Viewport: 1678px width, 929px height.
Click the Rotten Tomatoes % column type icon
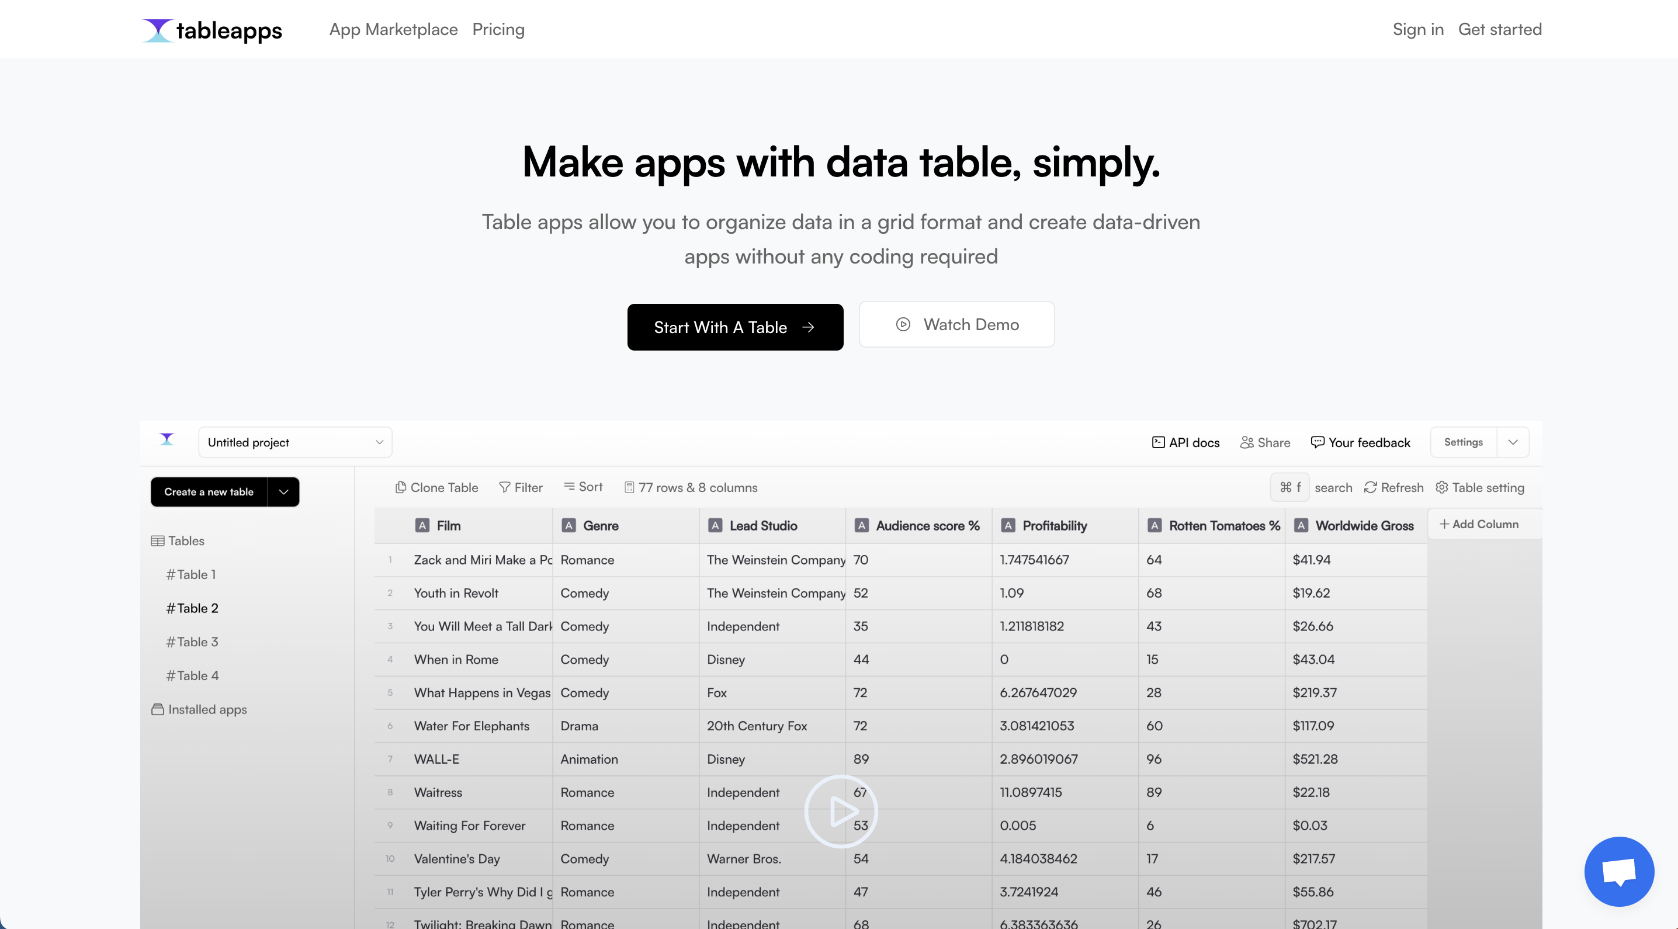[x=1155, y=526]
